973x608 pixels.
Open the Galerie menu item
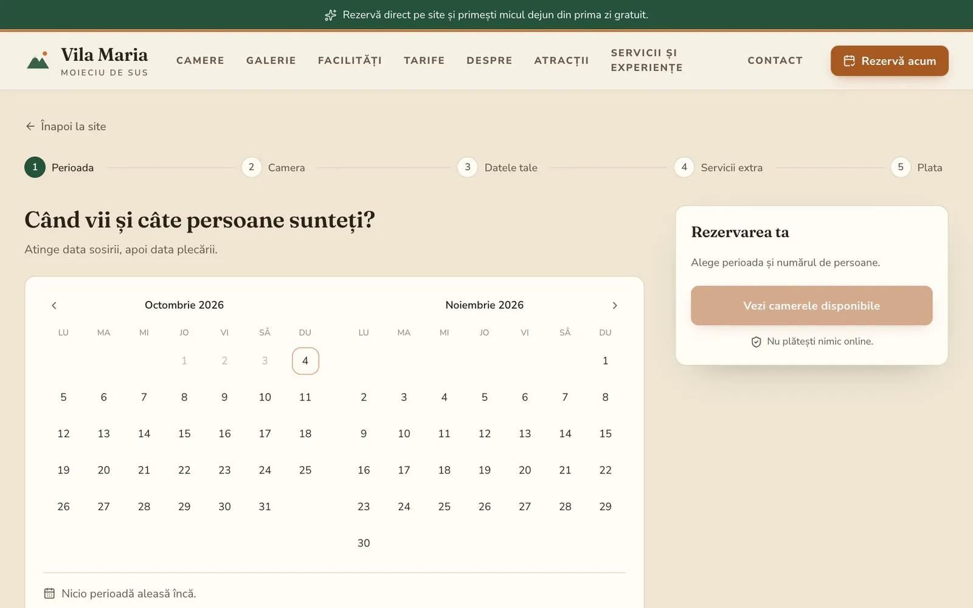(271, 60)
